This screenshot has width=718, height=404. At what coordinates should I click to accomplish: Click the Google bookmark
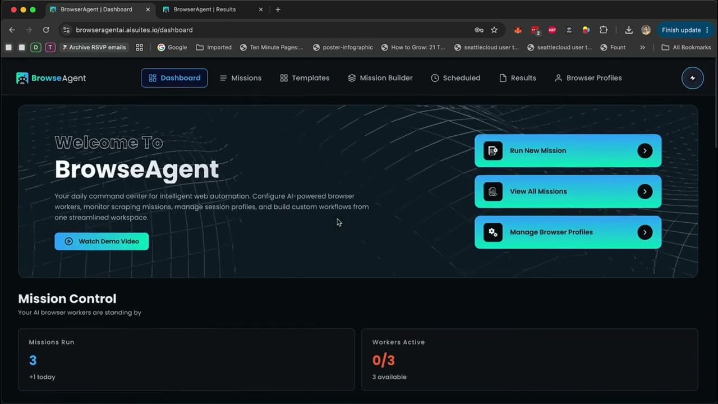pyautogui.click(x=172, y=47)
